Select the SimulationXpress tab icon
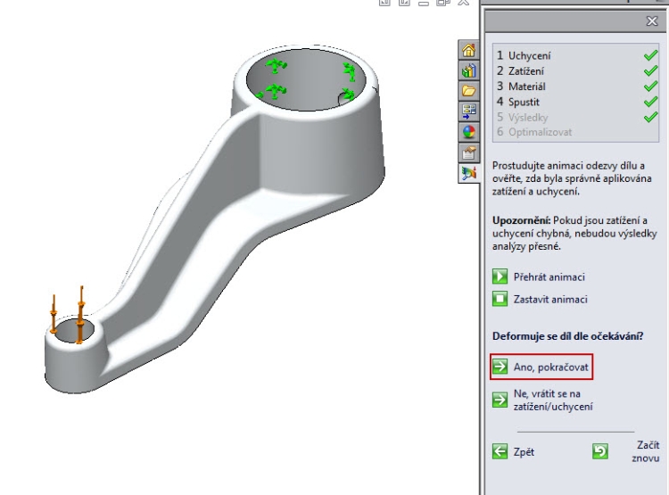The width and height of the screenshot is (669, 495). pos(468,173)
